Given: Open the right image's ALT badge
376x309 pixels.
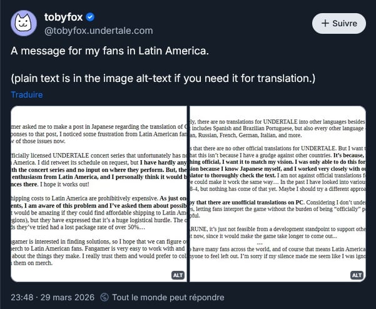Looking at the screenshot, I should (x=357, y=275).
